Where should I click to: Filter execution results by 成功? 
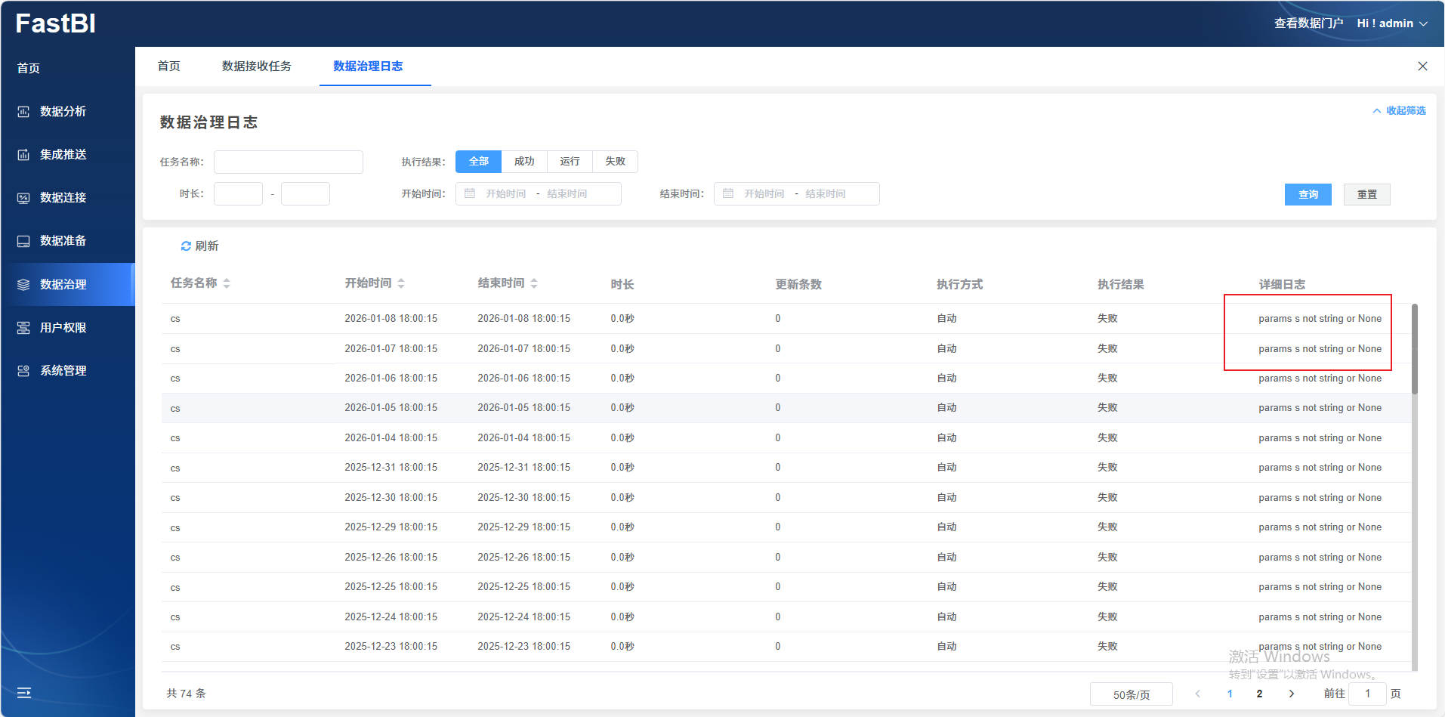(x=524, y=162)
